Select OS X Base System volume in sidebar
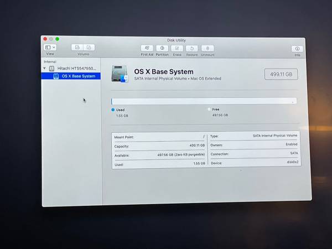The image size is (332, 249). [x=71, y=76]
